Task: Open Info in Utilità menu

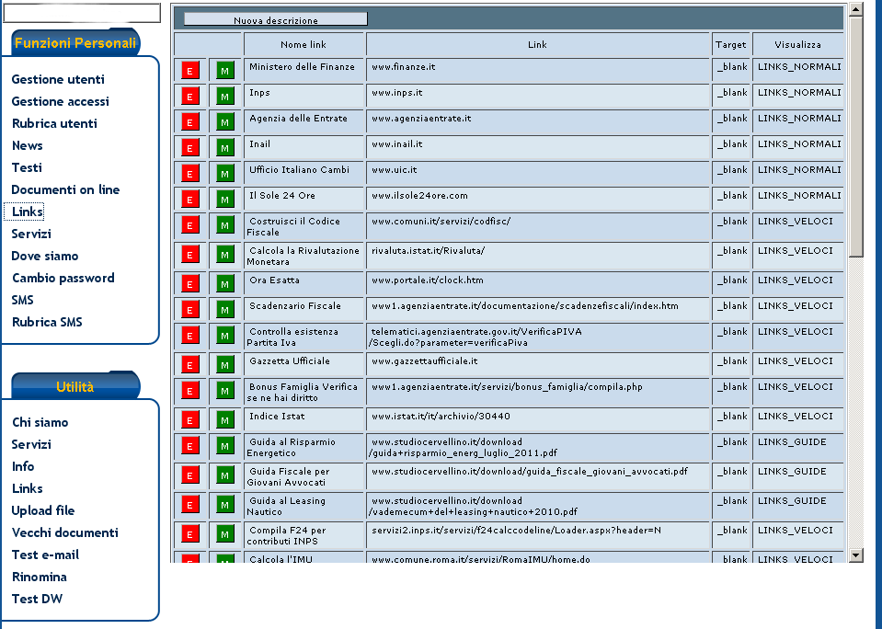Action: [x=23, y=466]
